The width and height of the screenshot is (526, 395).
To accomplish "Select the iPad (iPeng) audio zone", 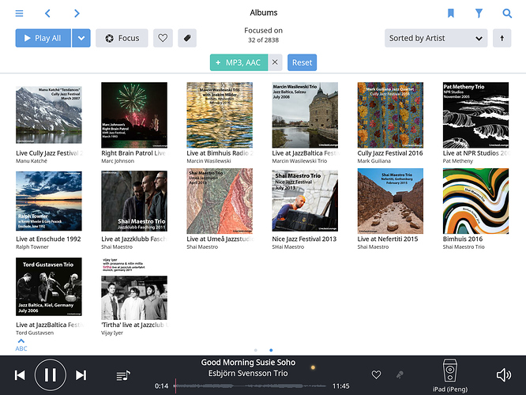I will 450,375.
